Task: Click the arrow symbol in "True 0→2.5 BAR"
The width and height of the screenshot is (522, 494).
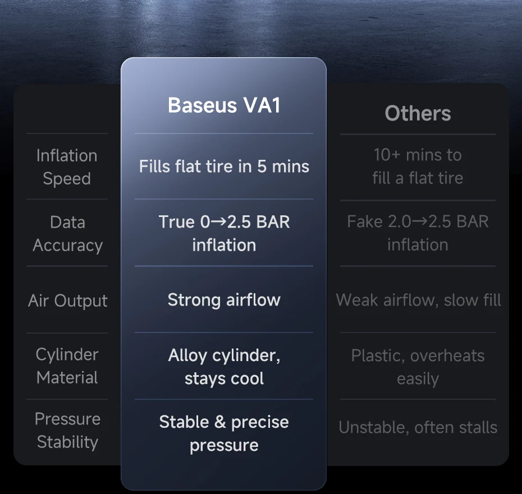Action: click(x=219, y=221)
